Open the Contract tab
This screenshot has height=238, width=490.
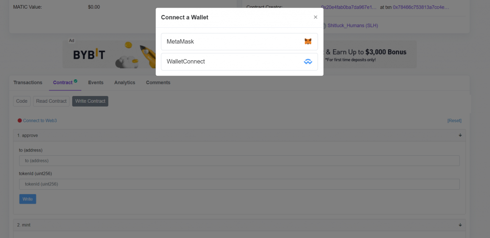click(63, 83)
